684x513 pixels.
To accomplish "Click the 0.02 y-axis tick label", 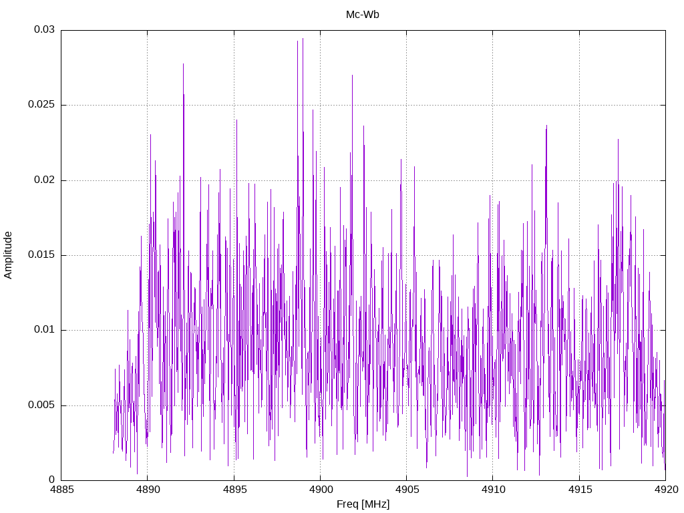I will pos(45,180).
